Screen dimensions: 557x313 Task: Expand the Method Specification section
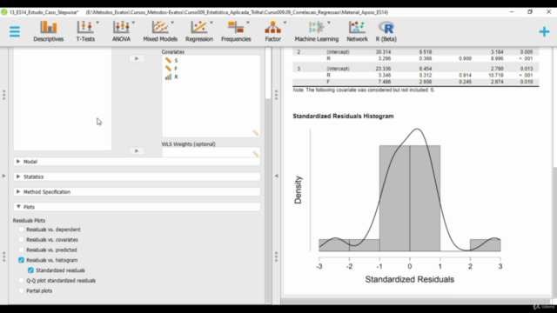point(137,191)
